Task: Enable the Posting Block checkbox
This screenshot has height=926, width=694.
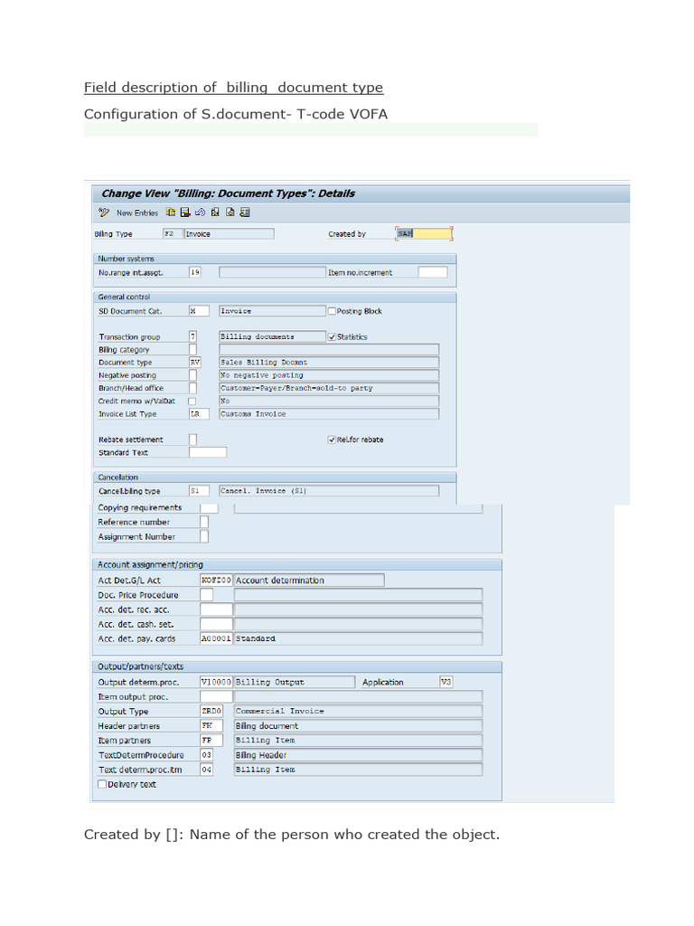Action: coord(332,311)
